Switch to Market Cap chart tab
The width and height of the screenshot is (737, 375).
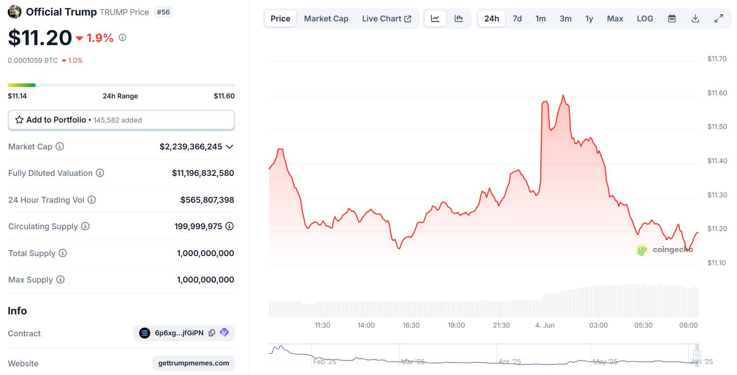coord(326,19)
